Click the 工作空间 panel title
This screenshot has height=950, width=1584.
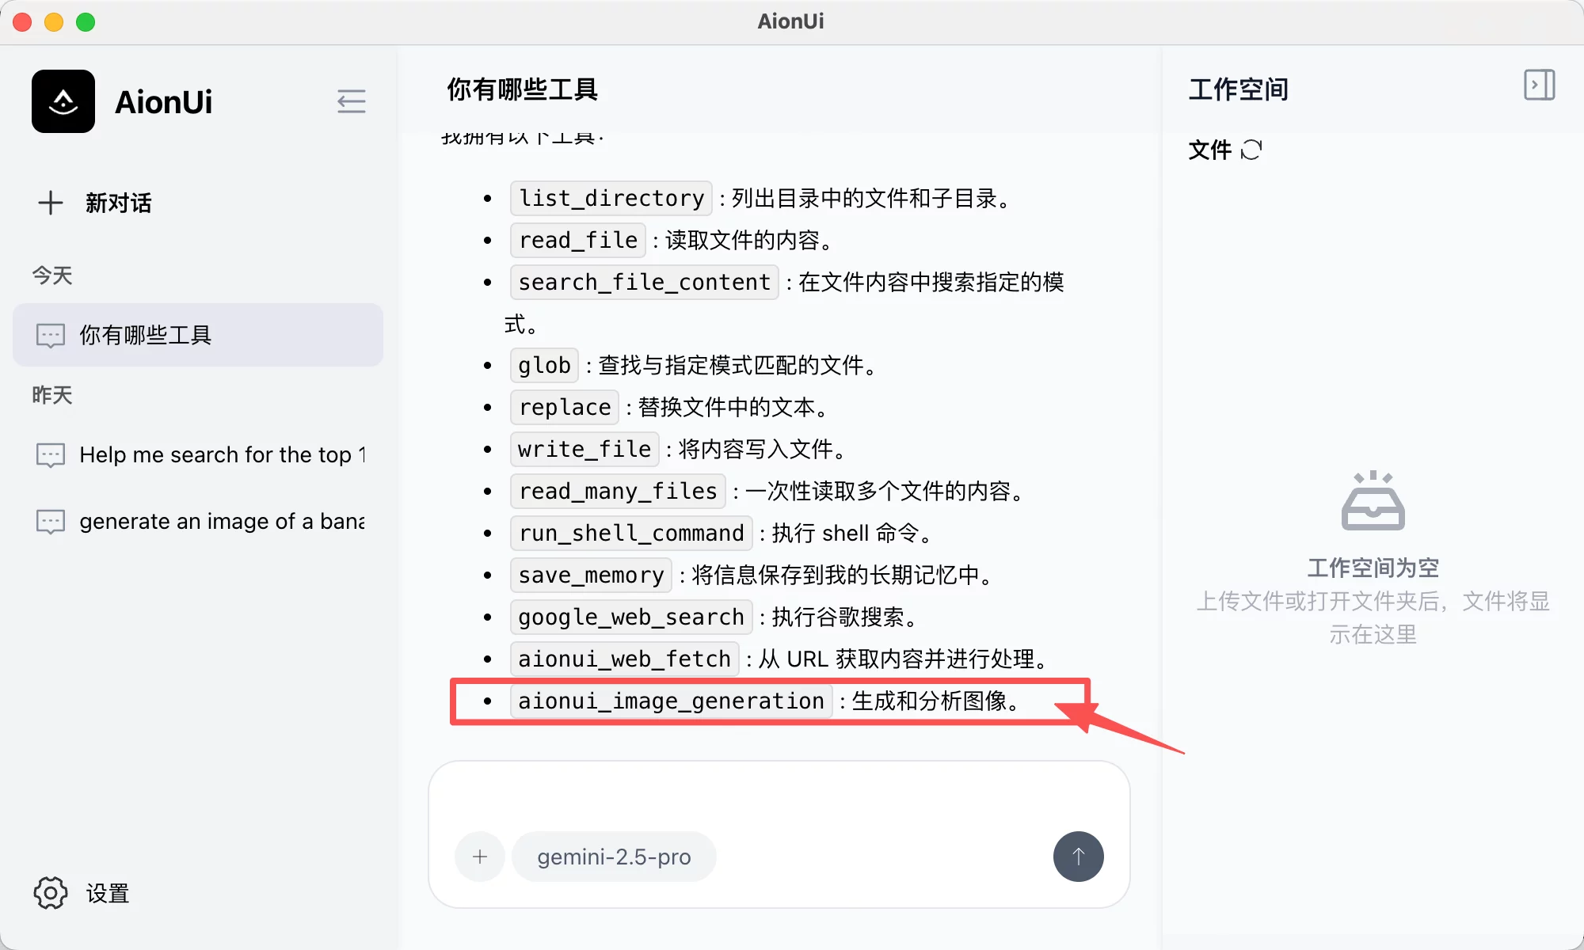point(1238,89)
